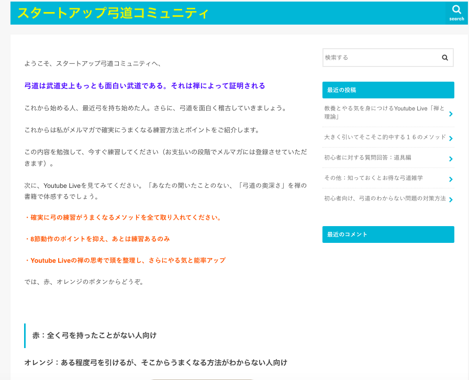Open the header search icon
The image size is (469, 380).
click(456, 13)
